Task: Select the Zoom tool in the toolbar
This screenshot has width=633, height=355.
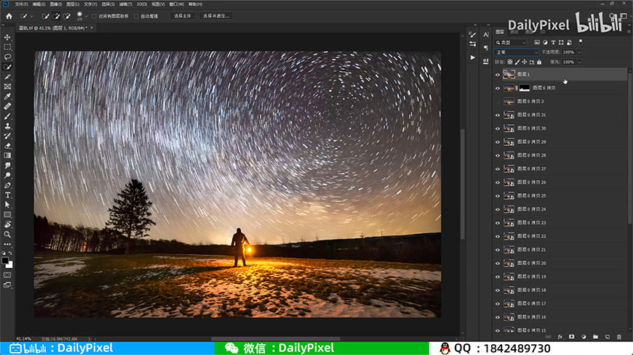Action: [x=7, y=234]
